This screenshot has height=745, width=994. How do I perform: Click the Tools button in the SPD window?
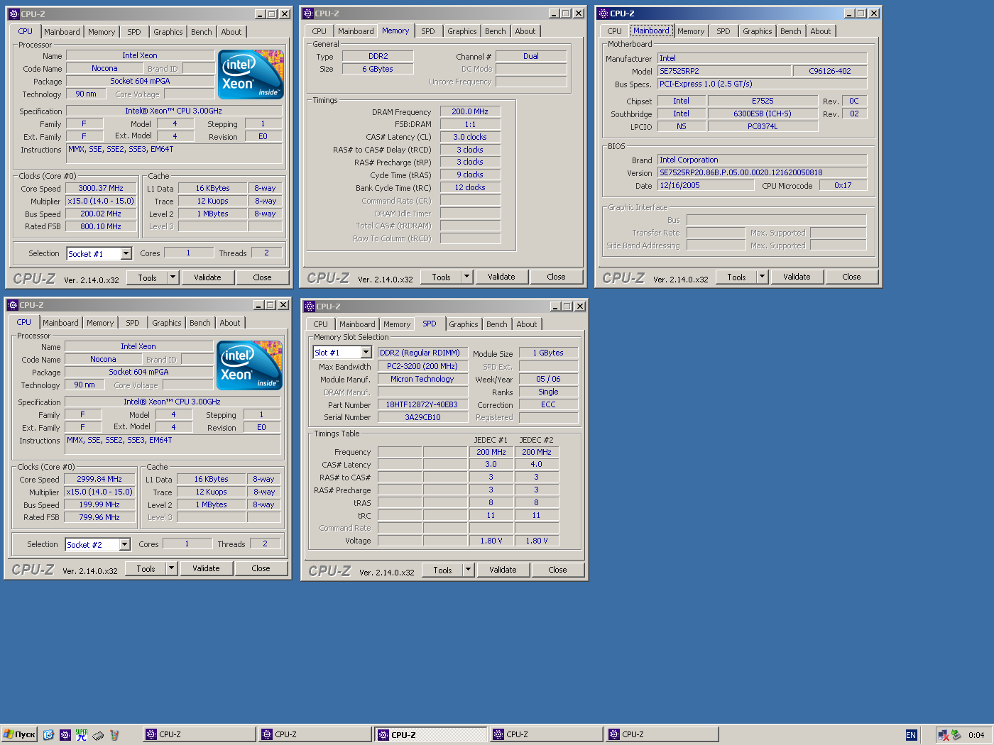click(443, 570)
